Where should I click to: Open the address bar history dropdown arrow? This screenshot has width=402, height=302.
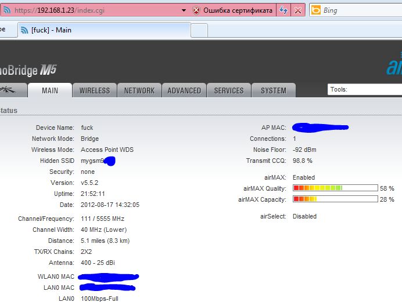[184, 10]
